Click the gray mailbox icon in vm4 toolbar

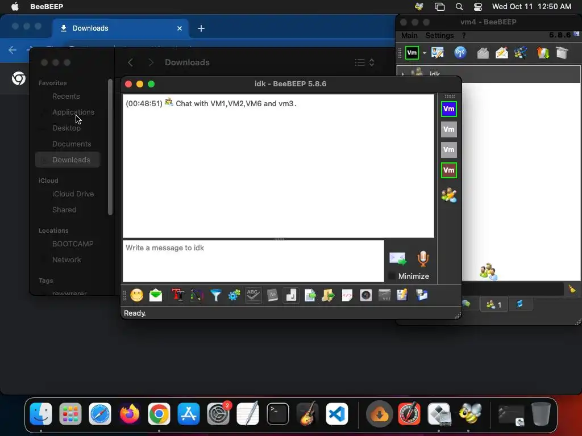click(x=483, y=53)
